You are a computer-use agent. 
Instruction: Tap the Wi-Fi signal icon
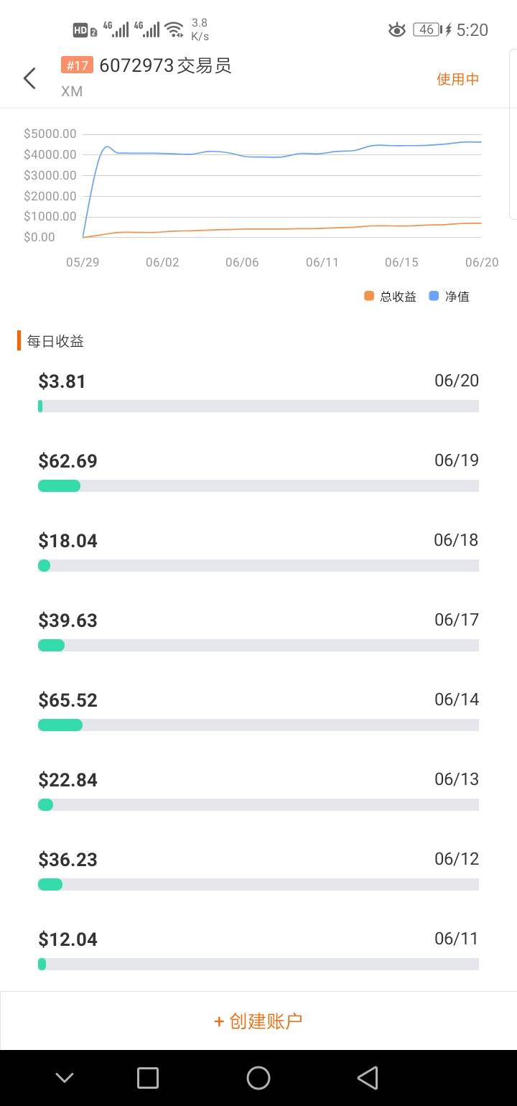(x=174, y=29)
